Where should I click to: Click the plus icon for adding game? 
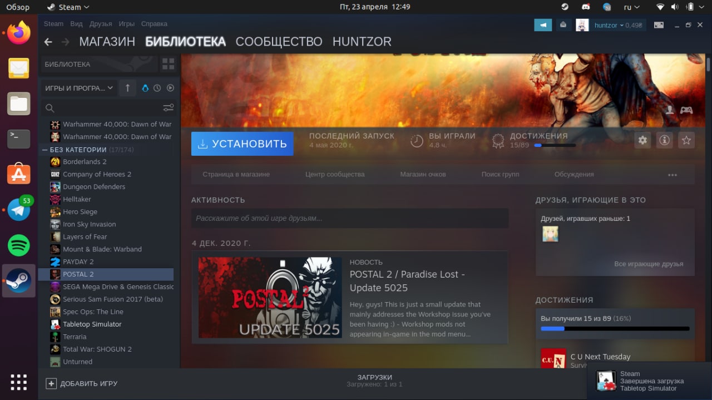[x=51, y=383]
